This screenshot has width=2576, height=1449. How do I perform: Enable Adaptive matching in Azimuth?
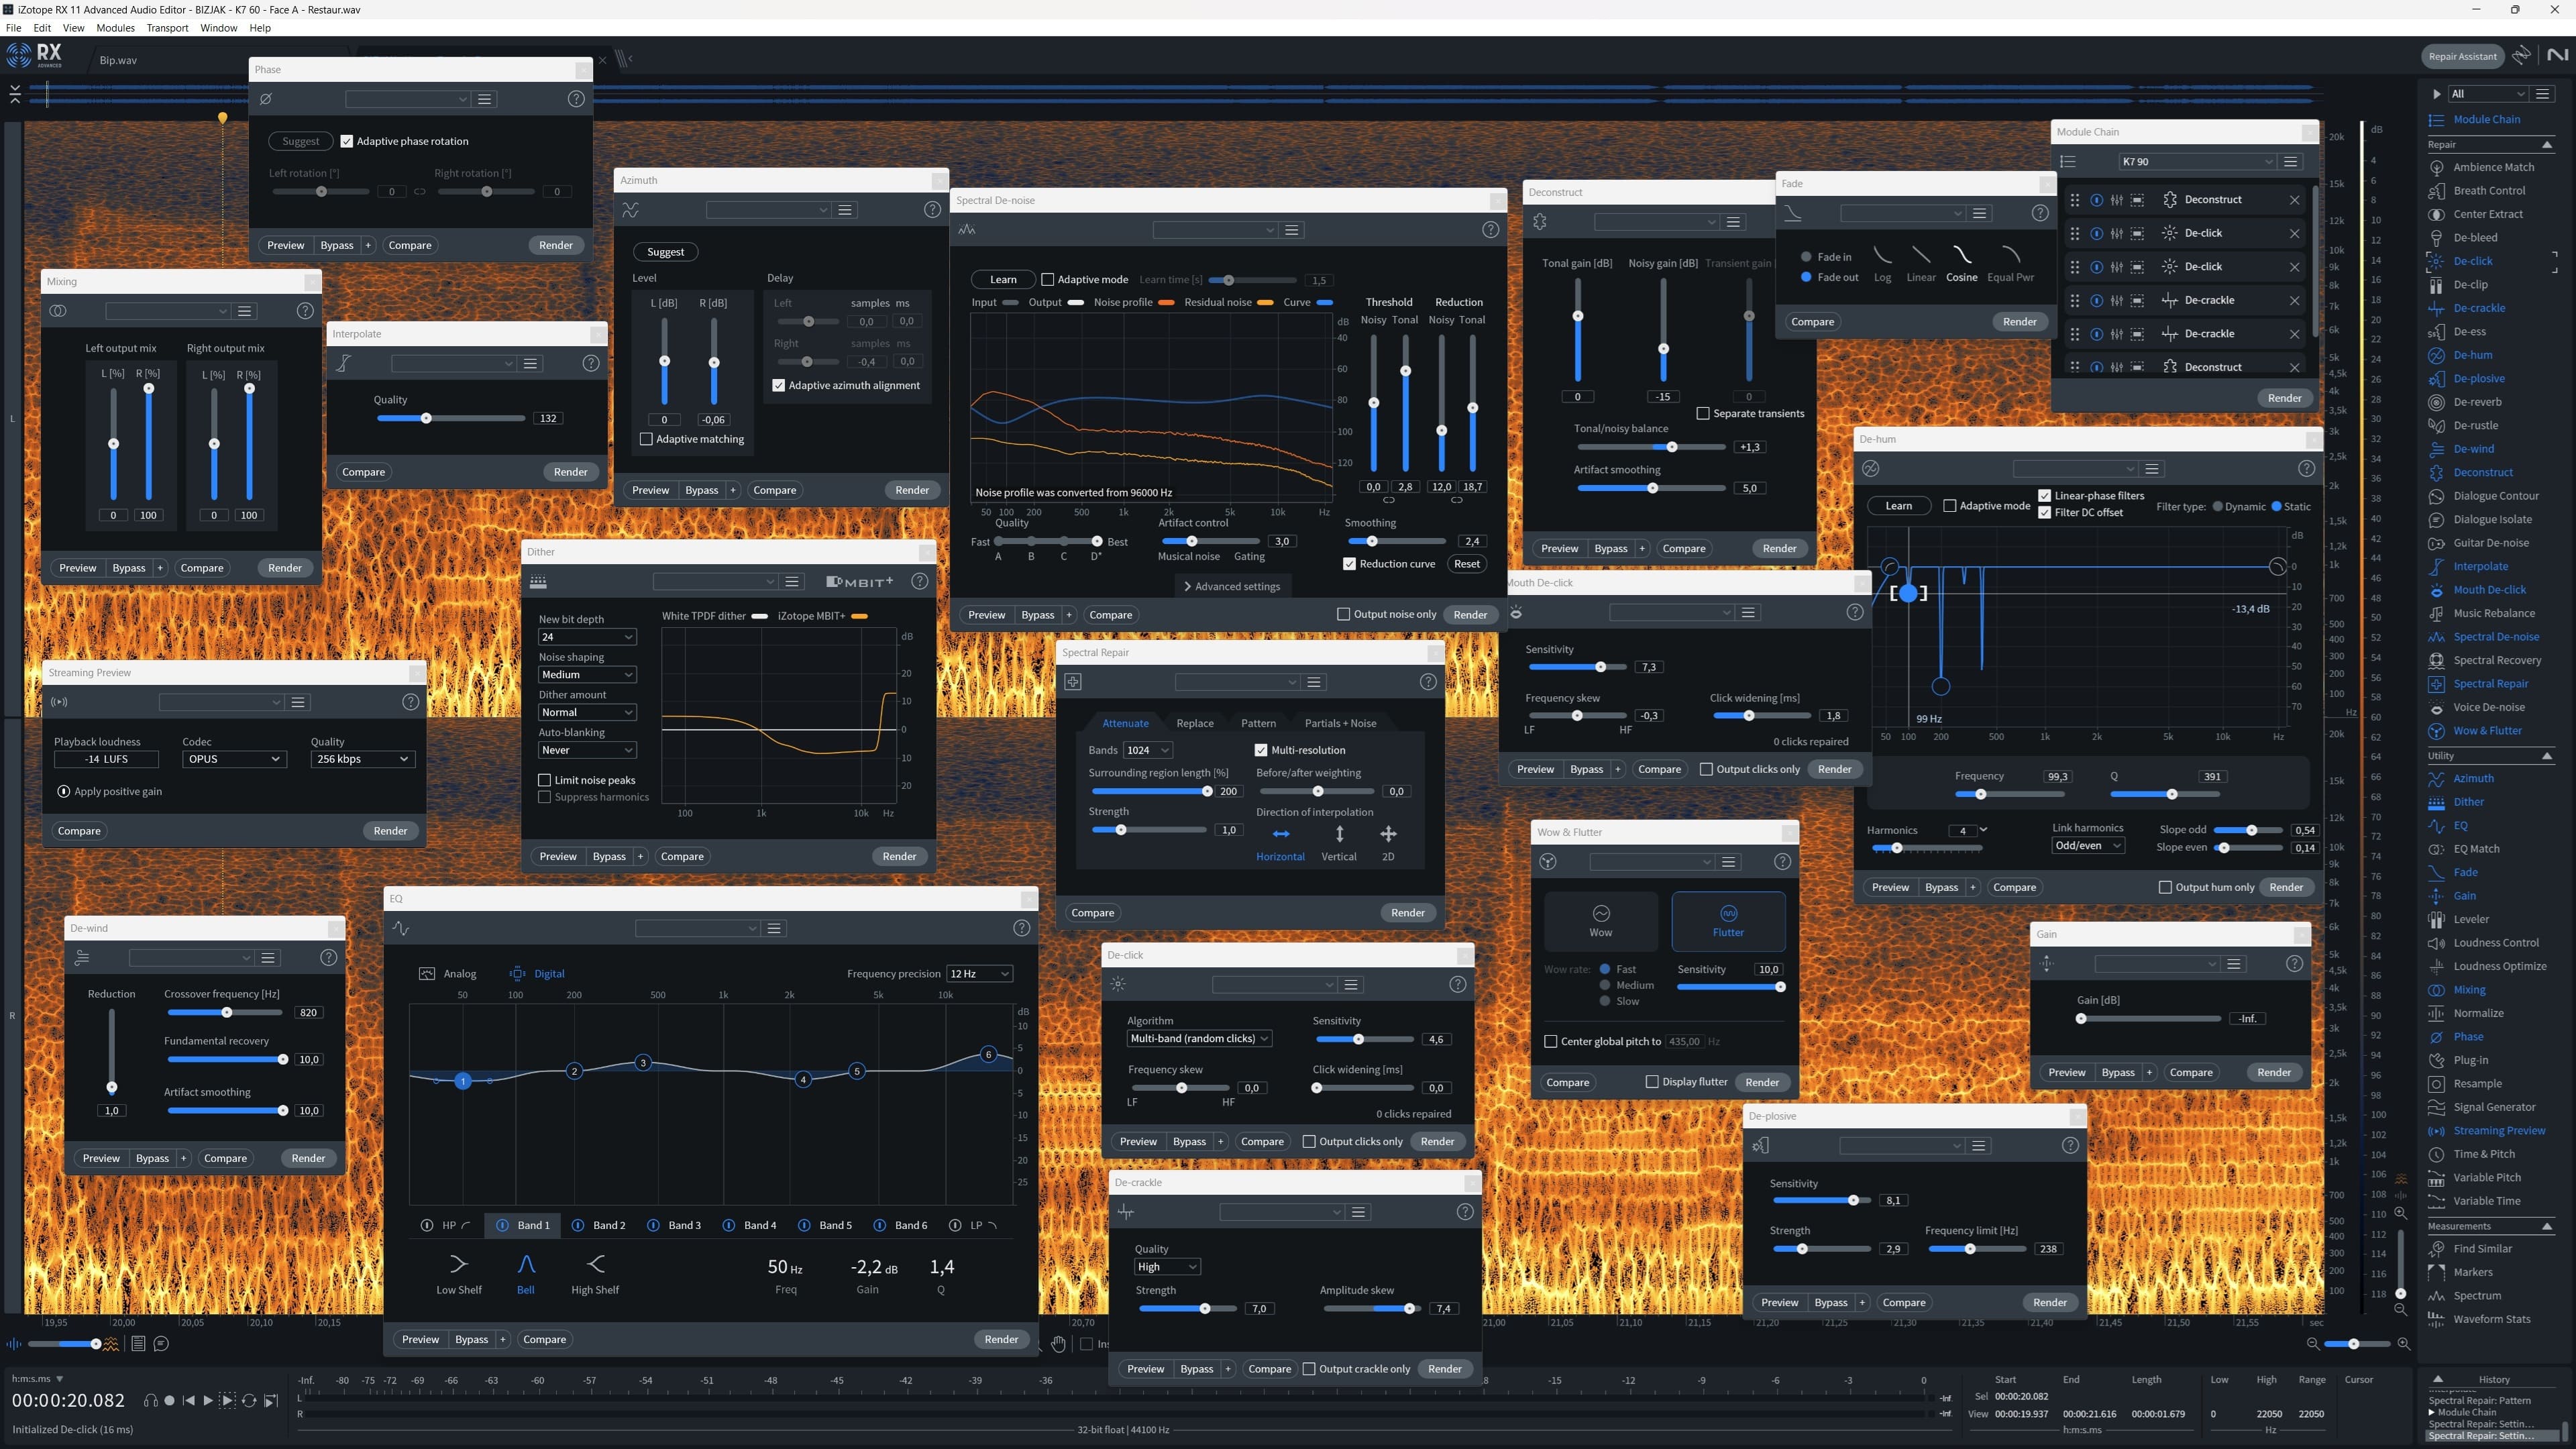coord(646,439)
